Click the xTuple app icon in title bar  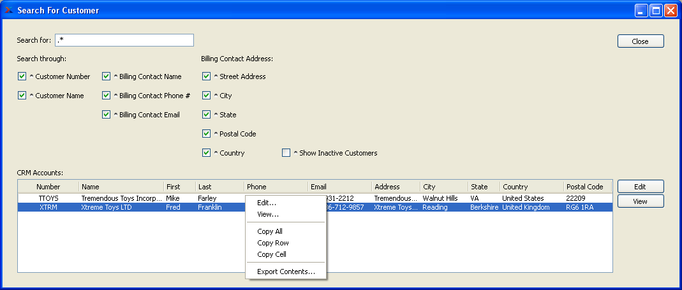coord(9,10)
